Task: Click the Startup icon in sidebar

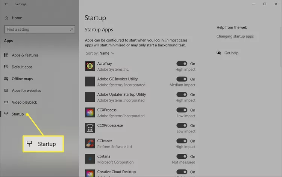Action: [x=6, y=114]
